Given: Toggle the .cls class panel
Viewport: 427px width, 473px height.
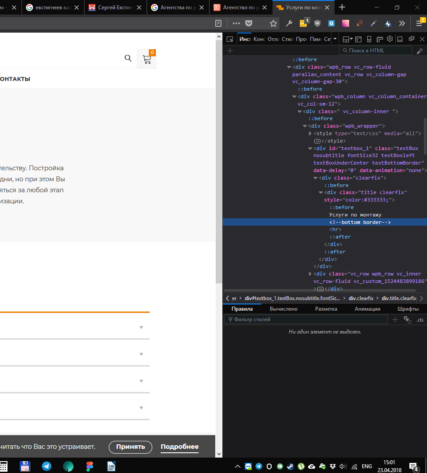Looking at the screenshot, I should 420,320.
